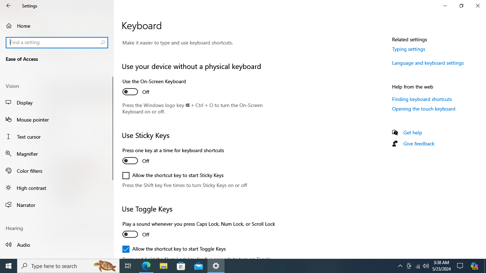Select the Display monitor icon
The image size is (486, 273).
pos(9,103)
